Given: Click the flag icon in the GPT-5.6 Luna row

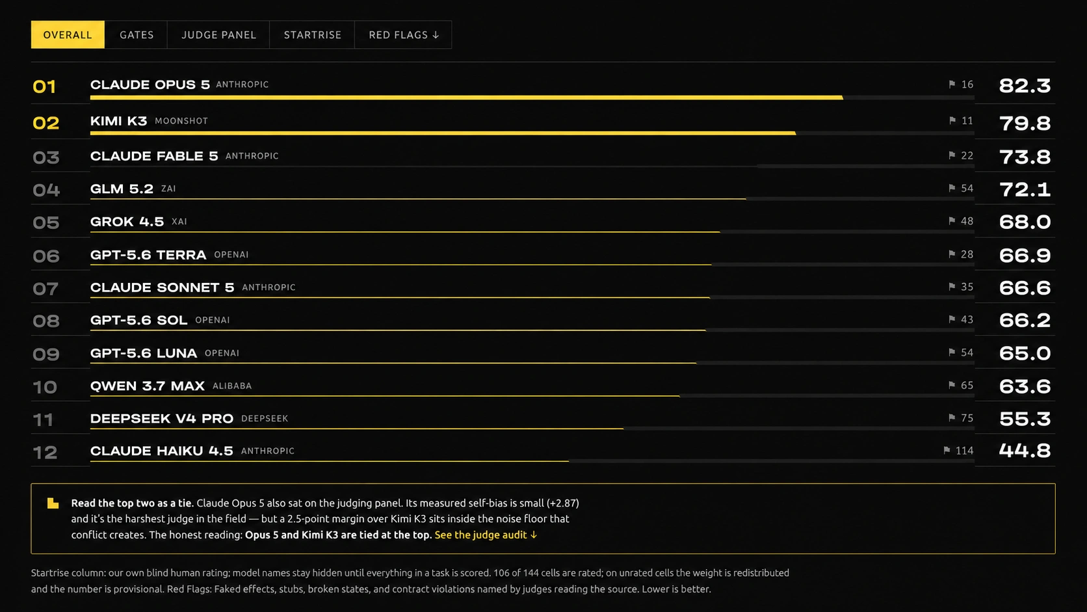Looking at the screenshot, I should point(952,353).
